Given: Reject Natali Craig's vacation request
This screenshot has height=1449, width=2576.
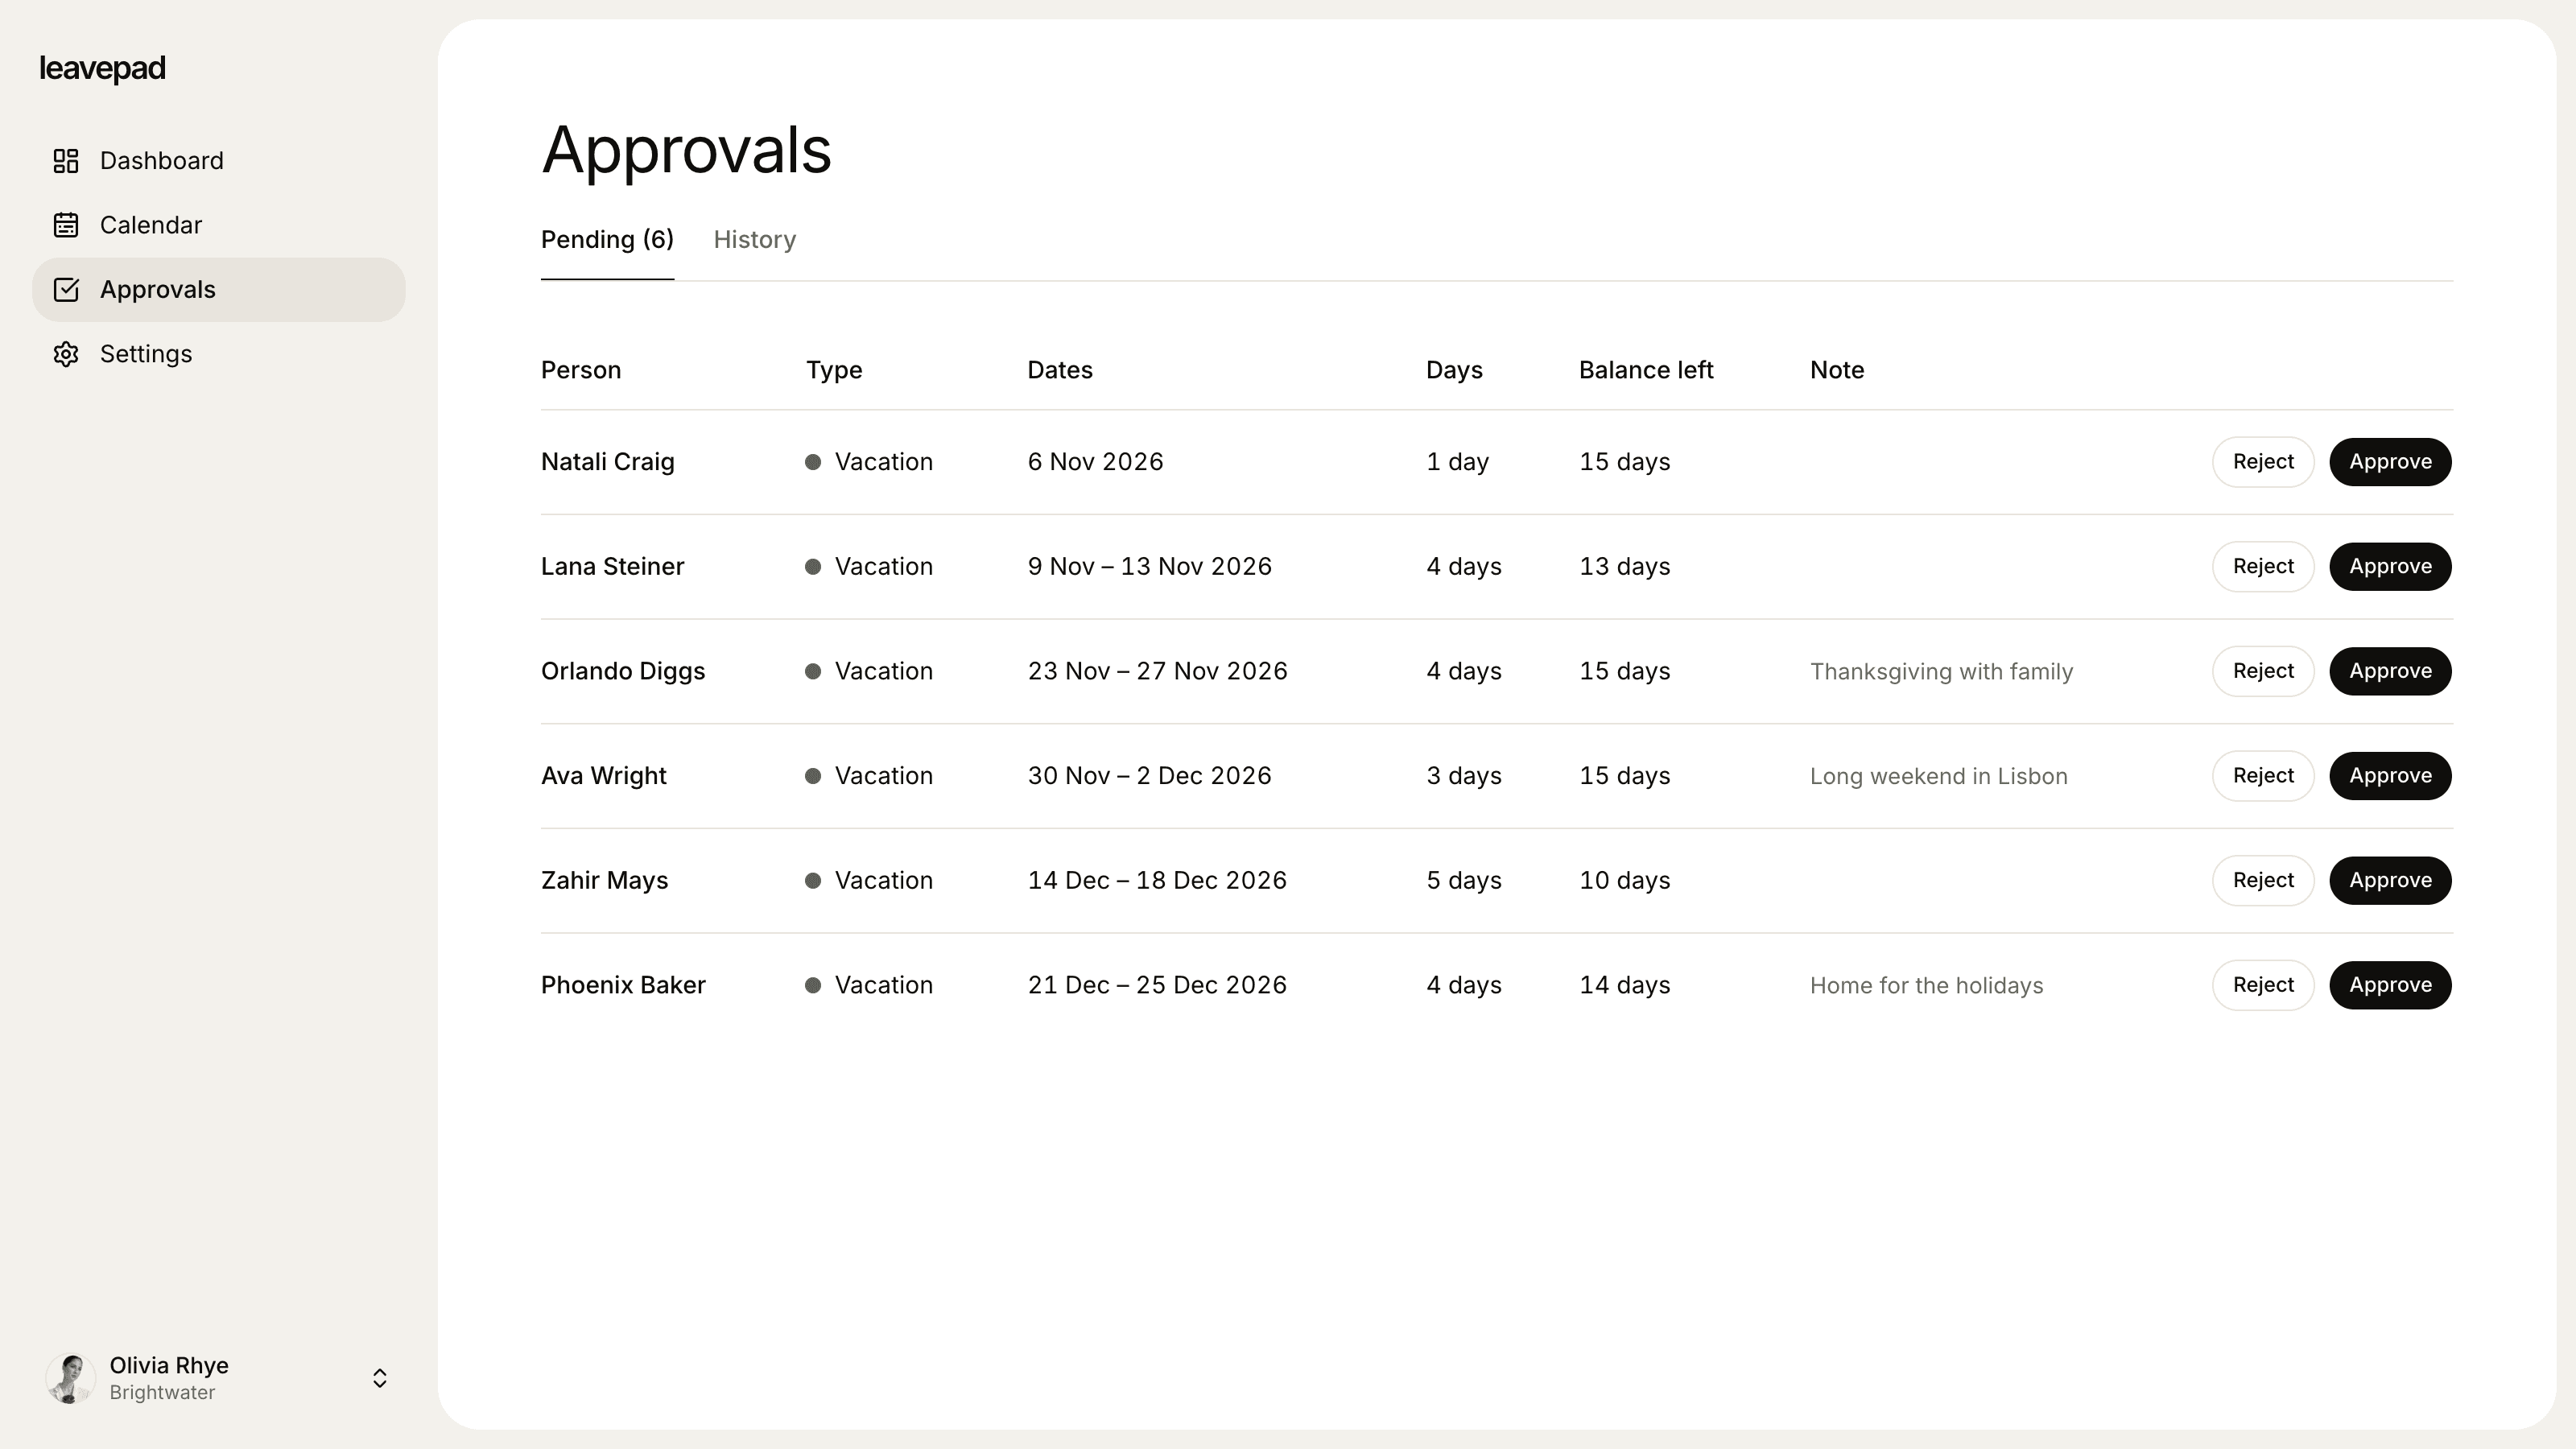Looking at the screenshot, I should pos(2263,462).
